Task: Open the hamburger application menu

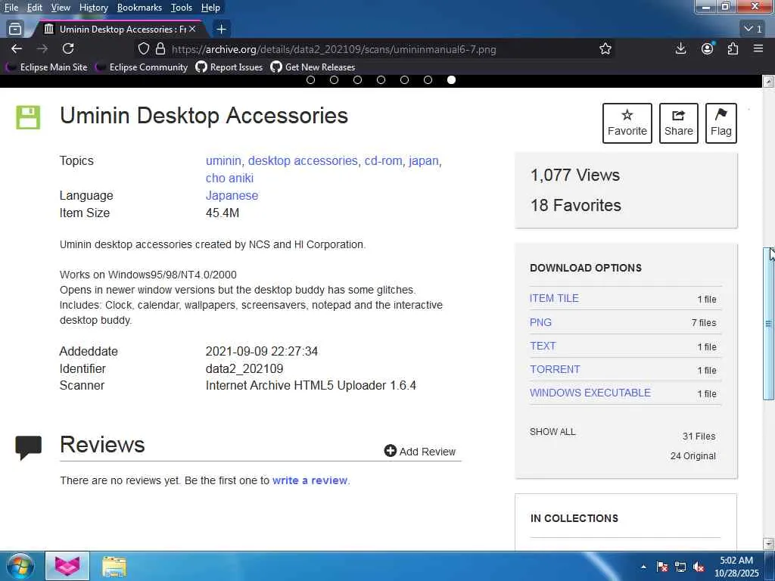Action: [758, 48]
